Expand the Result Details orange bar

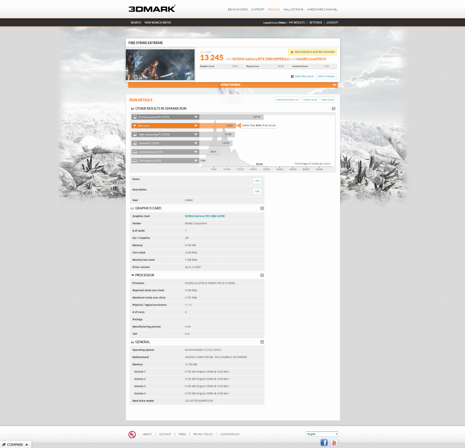tap(233, 85)
